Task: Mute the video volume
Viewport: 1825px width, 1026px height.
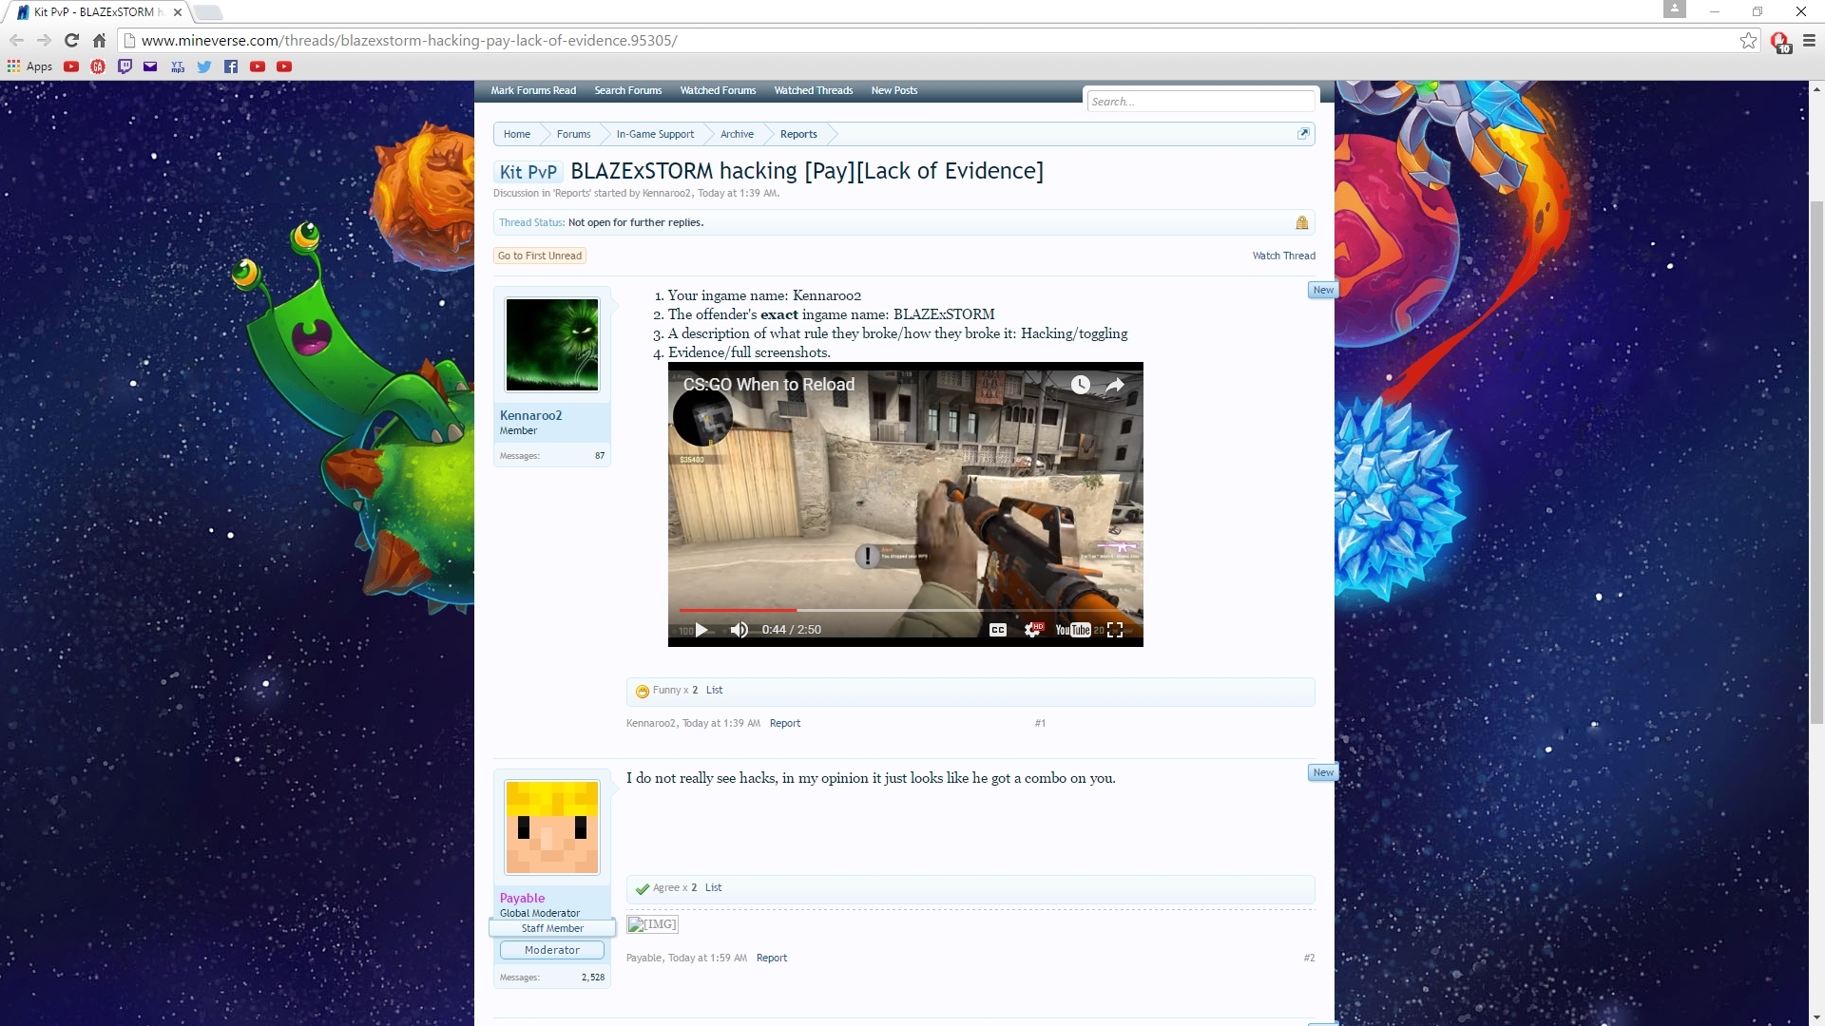Action: [x=739, y=630]
